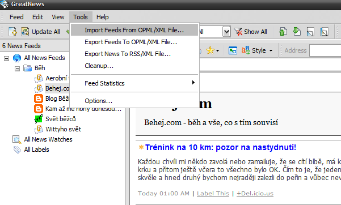The width and height of the screenshot is (341, 205).
Task: Click the green icon of Svět běžců
Action: (39, 119)
